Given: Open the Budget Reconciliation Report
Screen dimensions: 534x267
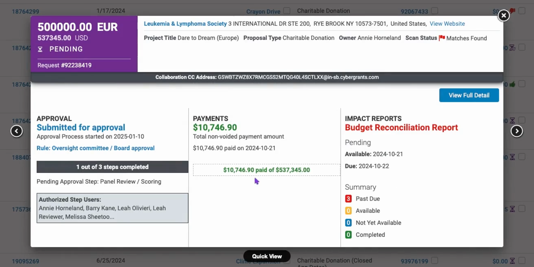Looking at the screenshot, I should coord(401,128).
